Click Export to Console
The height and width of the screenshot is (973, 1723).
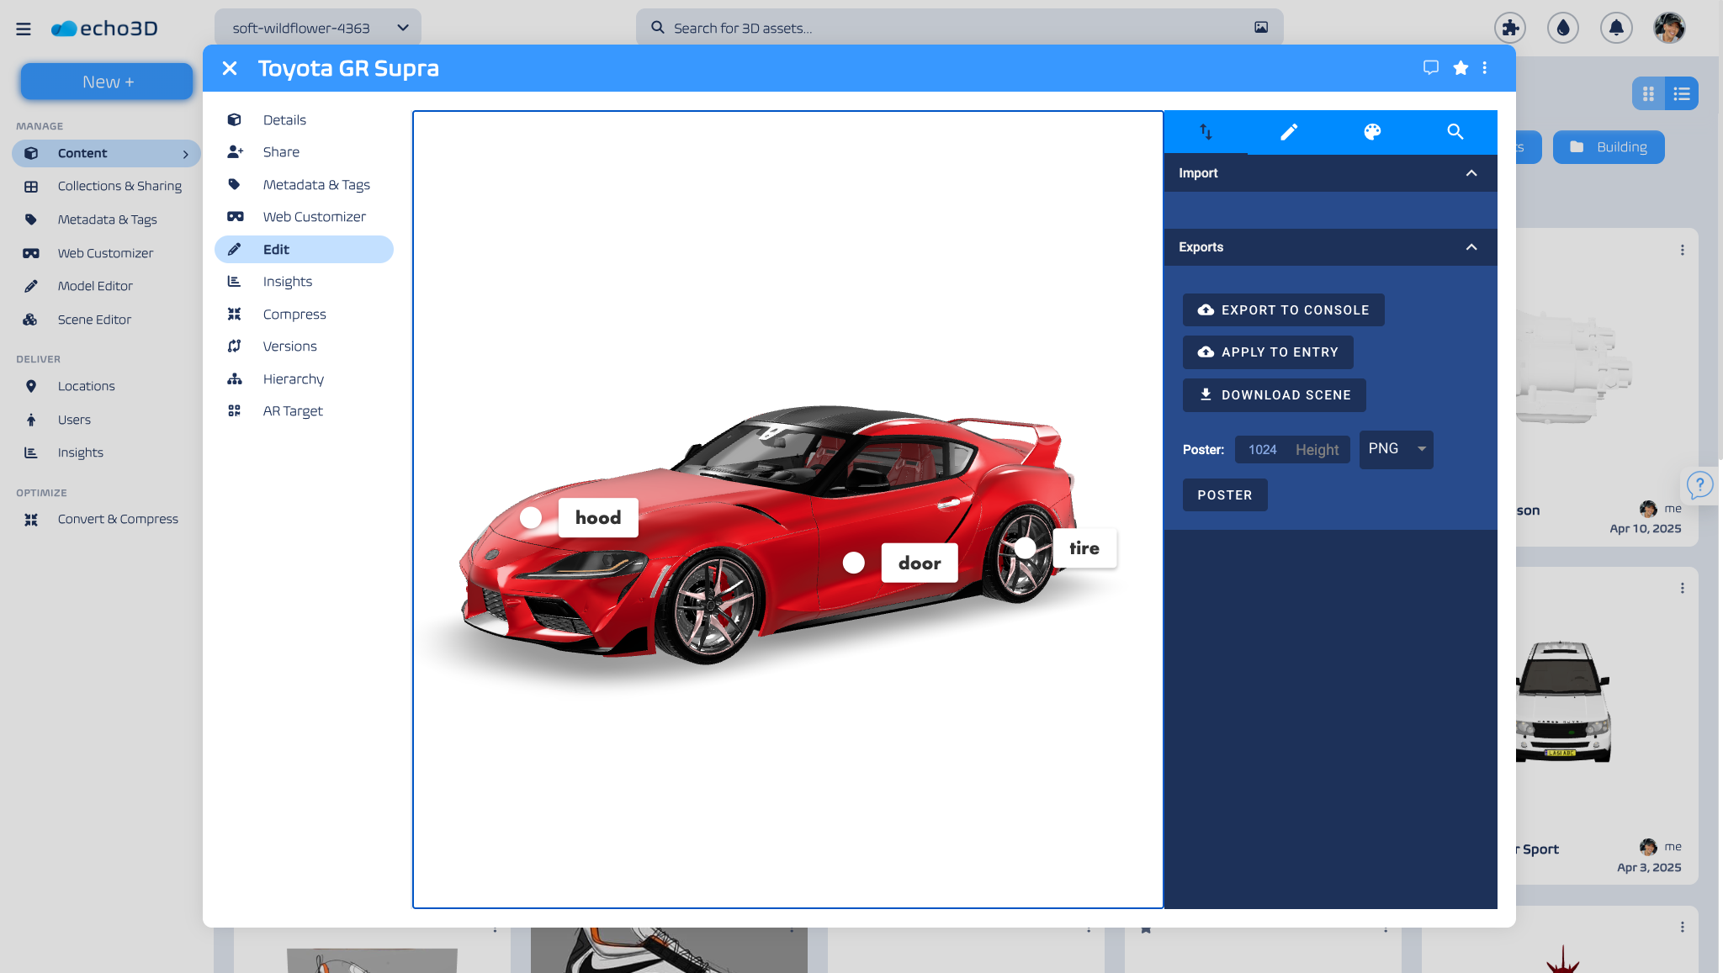1283,310
